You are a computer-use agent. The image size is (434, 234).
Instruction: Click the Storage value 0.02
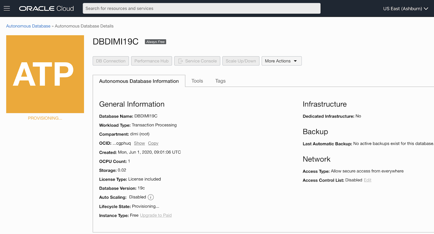coord(122,170)
